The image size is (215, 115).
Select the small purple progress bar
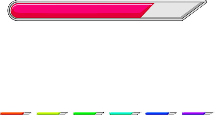(x=197, y=113)
